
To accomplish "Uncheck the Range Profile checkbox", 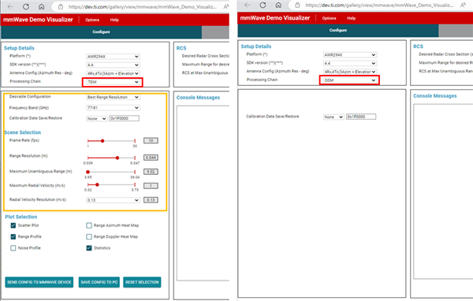I will click(13, 236).
